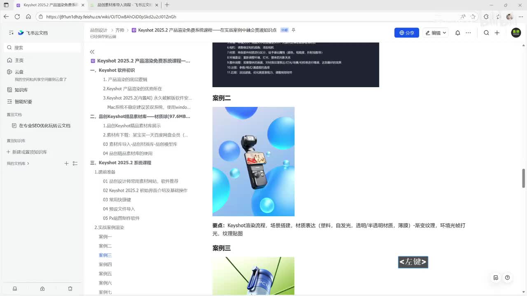
Task: Add new item to 我的文档库
Action: coord(67,164)
